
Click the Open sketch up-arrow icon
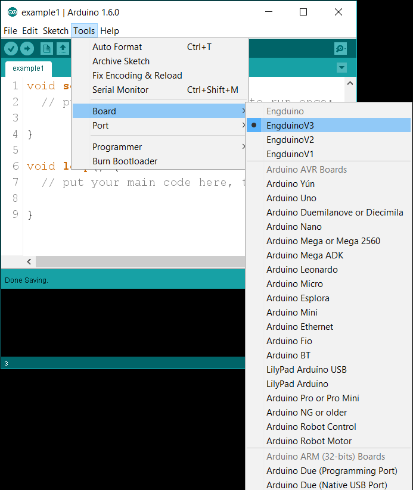[63, 48]
